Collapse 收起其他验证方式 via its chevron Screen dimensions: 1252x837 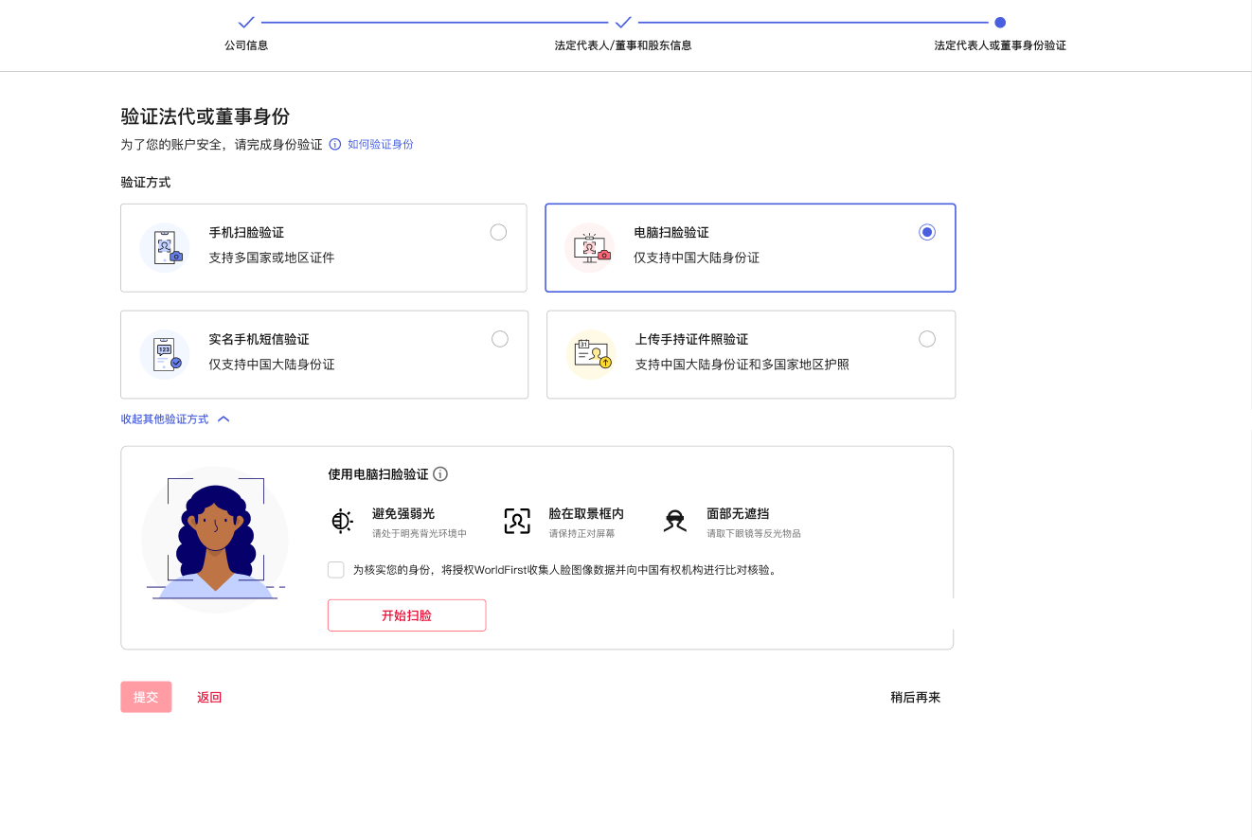click(224, 418)
